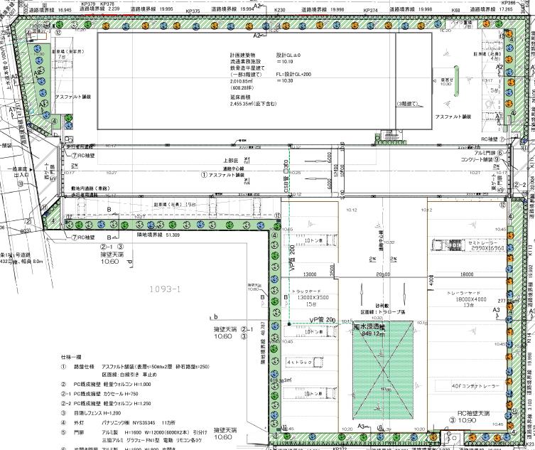Select the トレーラーヤード label

click(x=463, y=293)
